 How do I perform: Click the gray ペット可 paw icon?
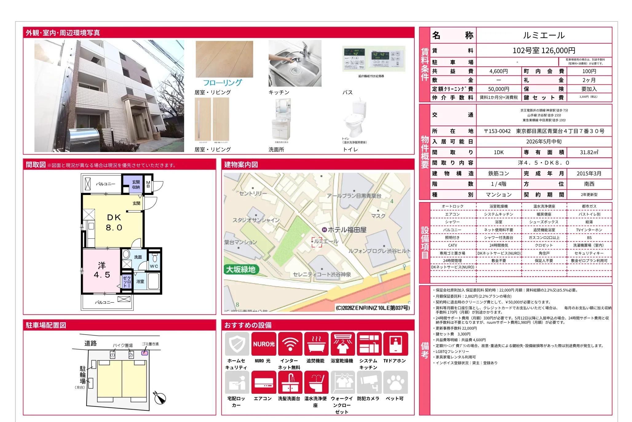(x=395, y=382)
